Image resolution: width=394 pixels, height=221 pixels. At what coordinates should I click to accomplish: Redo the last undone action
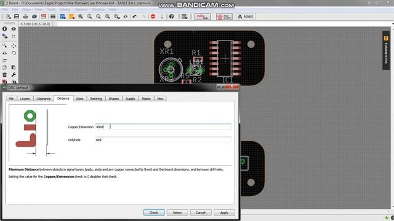click(143, 17)
